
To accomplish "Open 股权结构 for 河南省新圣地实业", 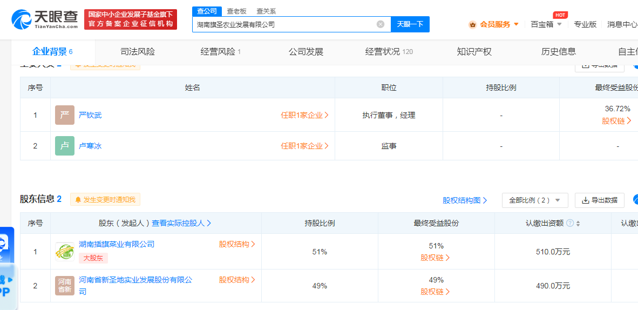I will click(237, 280).
